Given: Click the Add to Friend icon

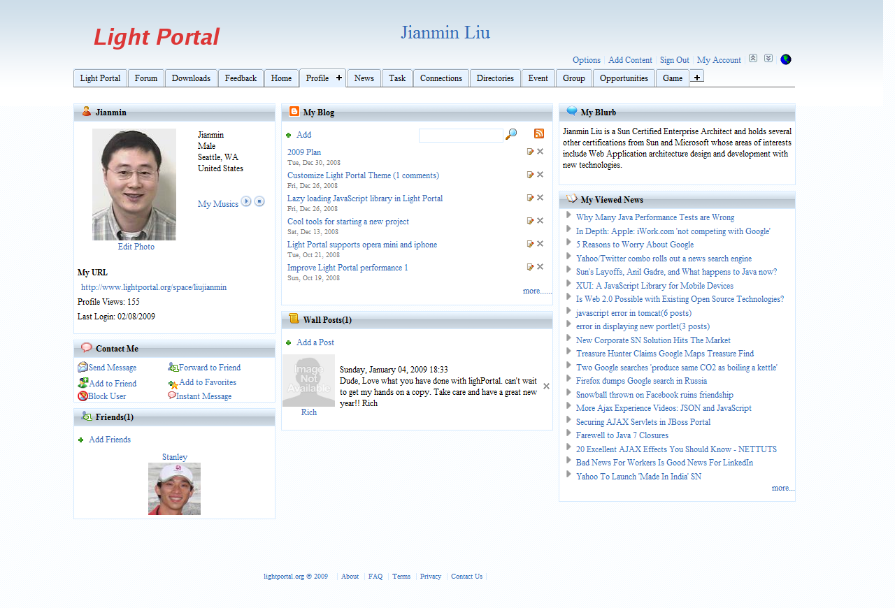Looking at the screenshot, I should [x=83, y=383].
